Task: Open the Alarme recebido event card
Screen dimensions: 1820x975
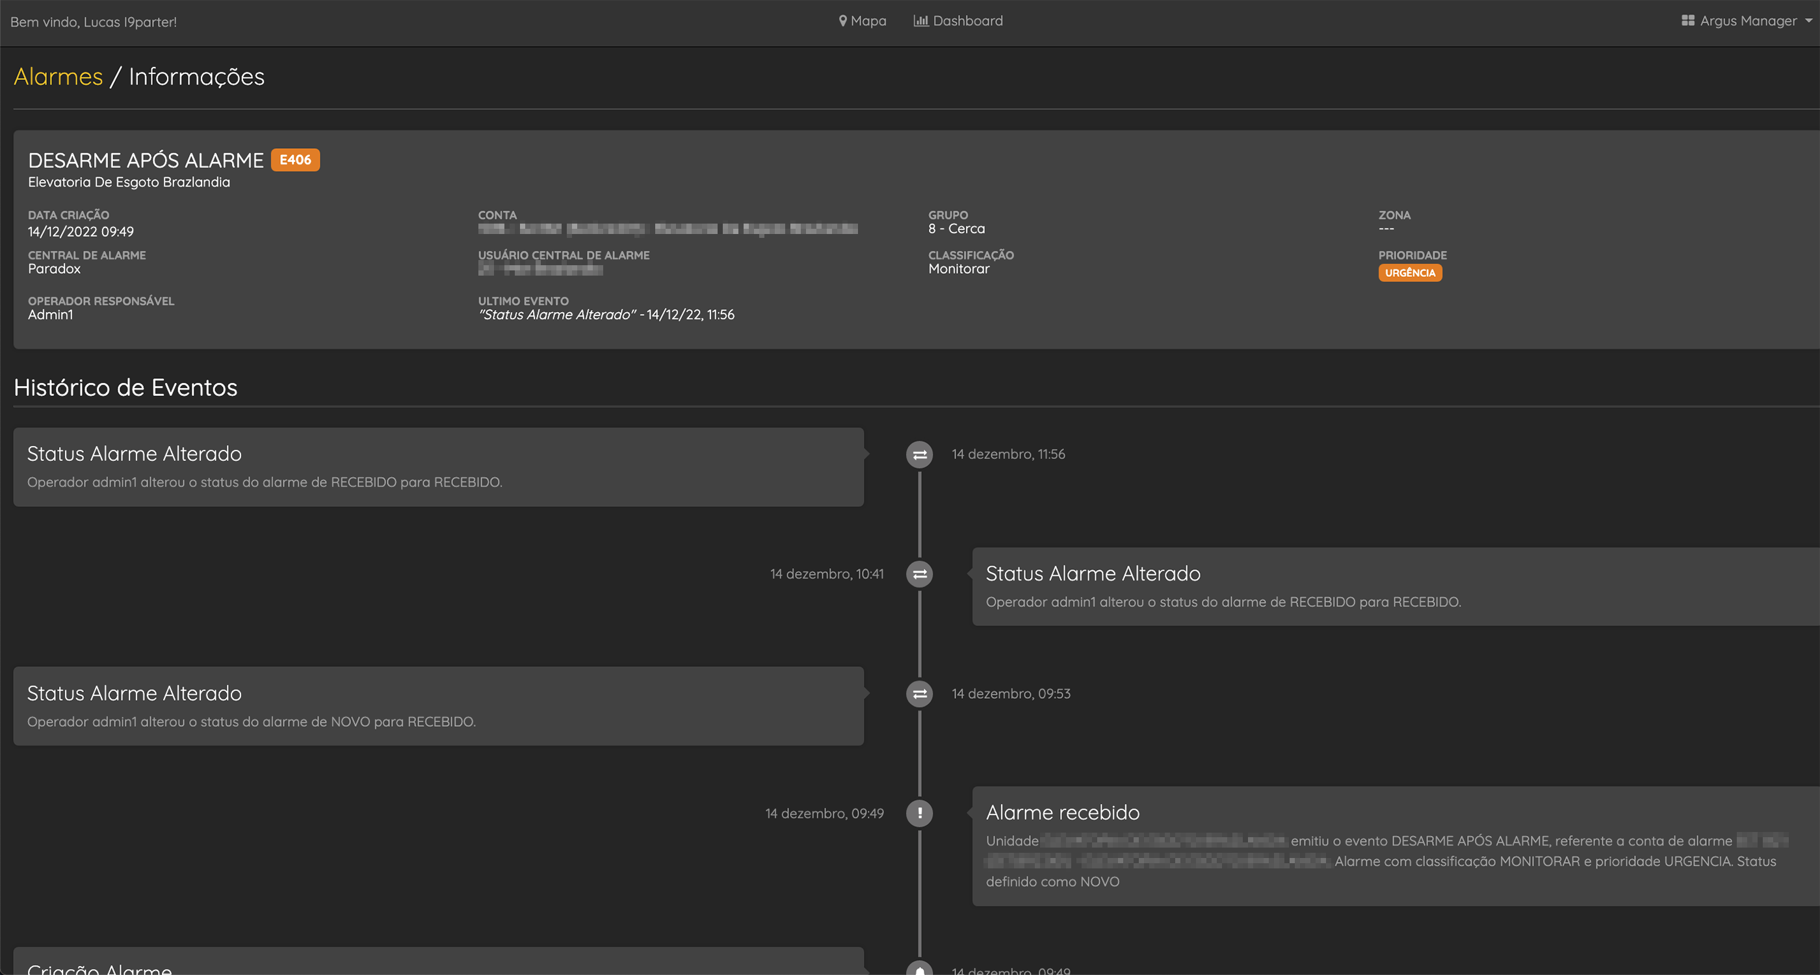Action: [x=1395, y=846]
